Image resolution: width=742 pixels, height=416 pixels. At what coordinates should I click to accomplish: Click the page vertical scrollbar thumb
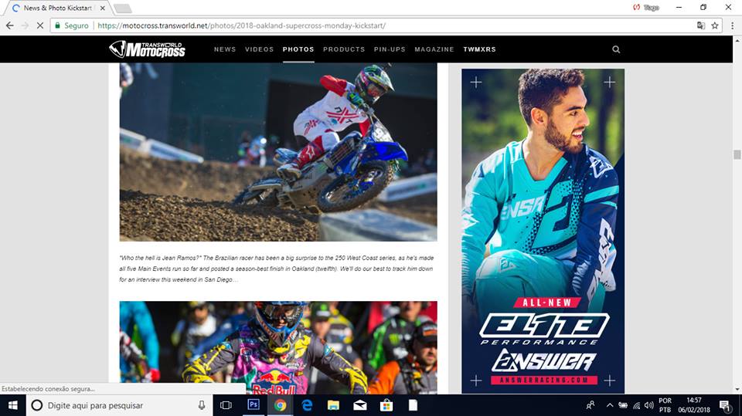pos(737,154)
